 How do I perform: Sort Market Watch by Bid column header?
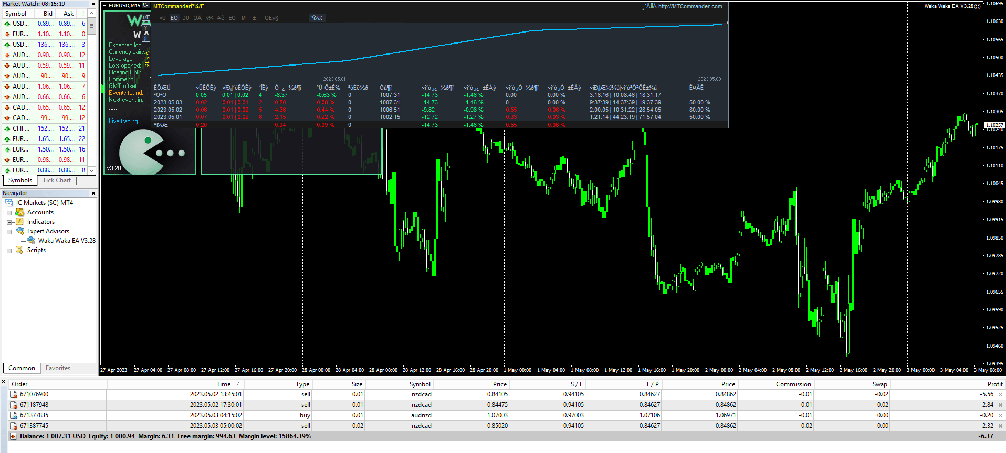[48, 14]
